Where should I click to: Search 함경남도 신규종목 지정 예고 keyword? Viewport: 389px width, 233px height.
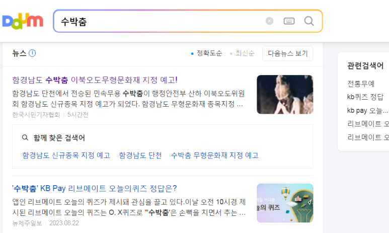coord(66,156)
